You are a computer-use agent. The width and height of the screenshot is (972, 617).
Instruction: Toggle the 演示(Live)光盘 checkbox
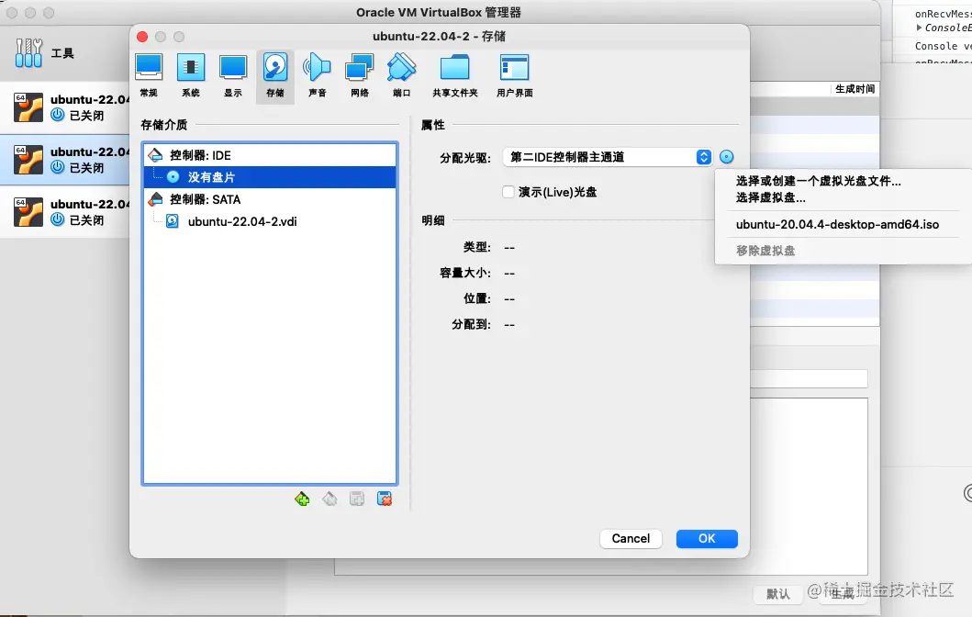(x=508, y=192)
